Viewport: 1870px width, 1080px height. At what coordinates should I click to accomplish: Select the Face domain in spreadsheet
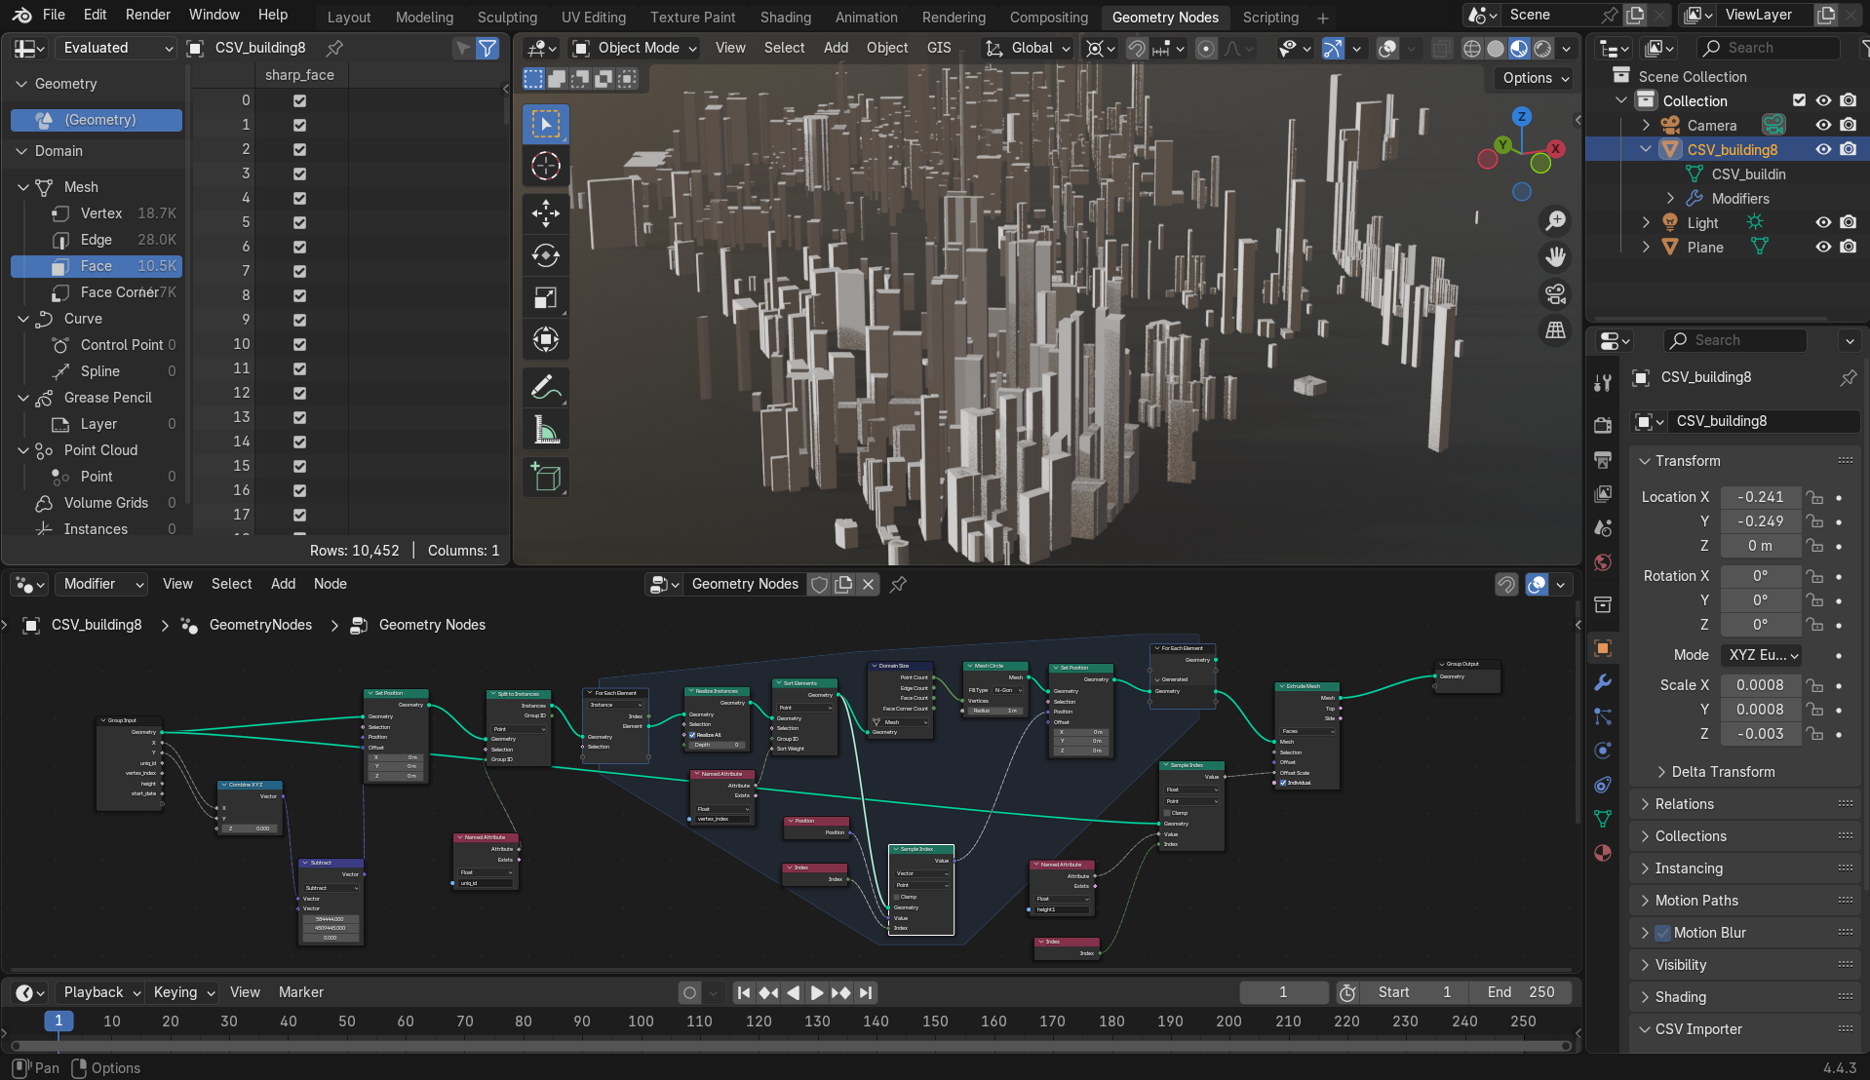(x=97, y=266)
